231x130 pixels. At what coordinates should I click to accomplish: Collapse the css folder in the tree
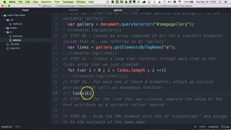click(5, 20)
